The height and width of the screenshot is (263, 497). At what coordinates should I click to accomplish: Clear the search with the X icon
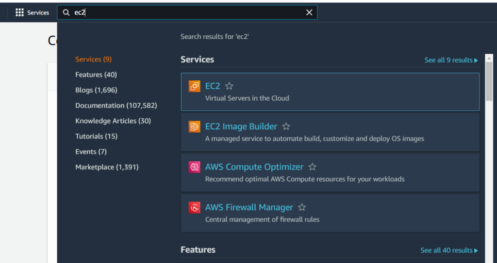309,12
